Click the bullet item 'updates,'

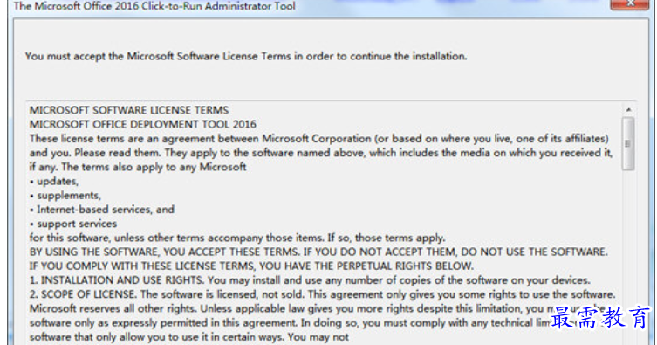pos(54,181)
